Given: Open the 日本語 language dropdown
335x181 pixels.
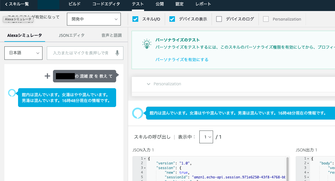Looking at the screenshot, I should [24, 53].
